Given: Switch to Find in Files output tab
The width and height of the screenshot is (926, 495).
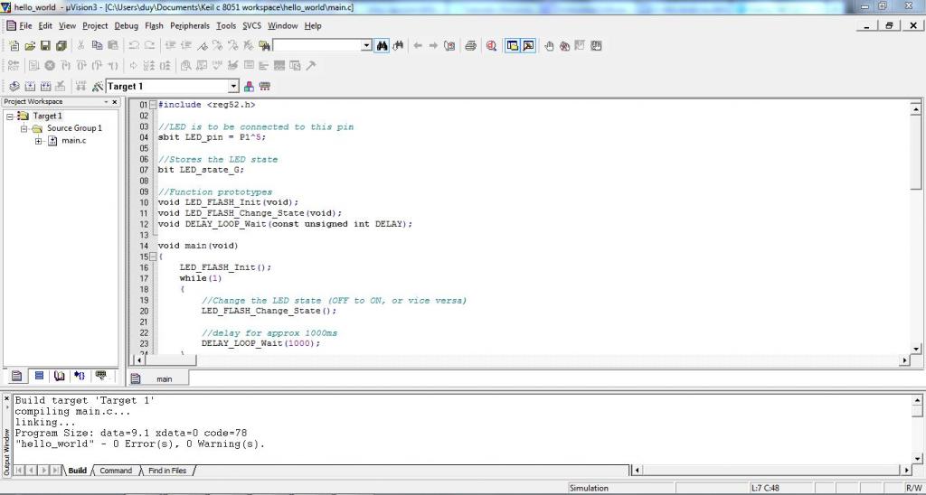Looking at the screenshot, I should [x=167, y=471].
